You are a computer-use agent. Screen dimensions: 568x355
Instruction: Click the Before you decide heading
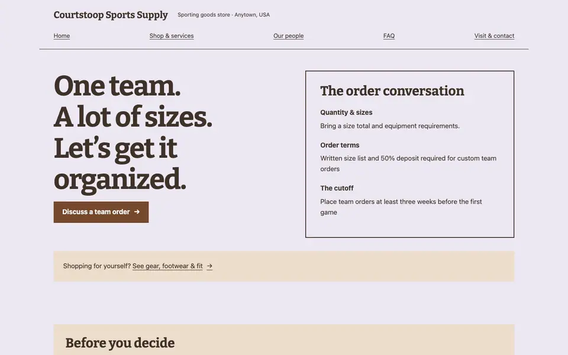click(120, 343)
